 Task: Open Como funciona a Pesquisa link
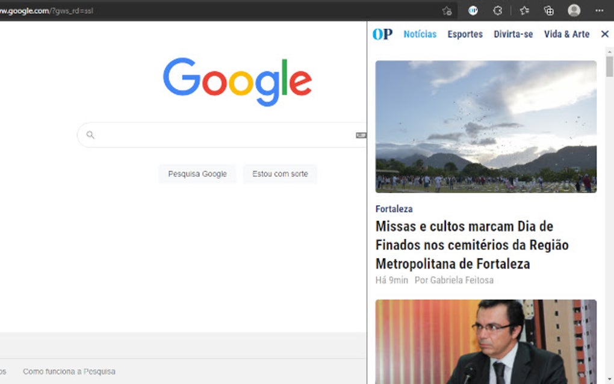(x=69, y=371)
